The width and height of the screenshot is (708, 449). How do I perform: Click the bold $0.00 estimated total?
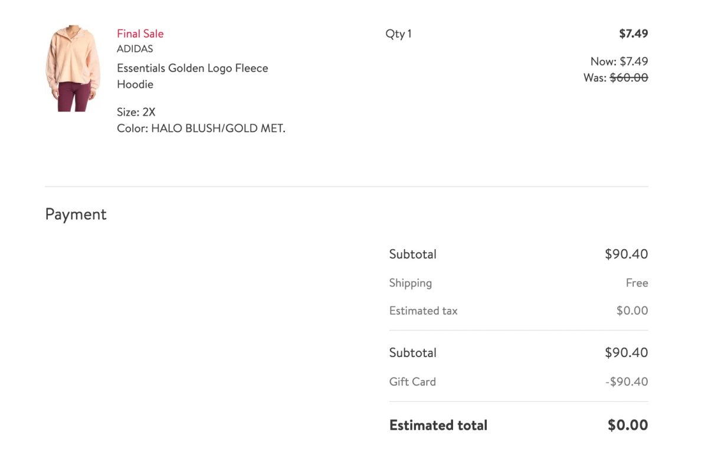pos(628,425)
